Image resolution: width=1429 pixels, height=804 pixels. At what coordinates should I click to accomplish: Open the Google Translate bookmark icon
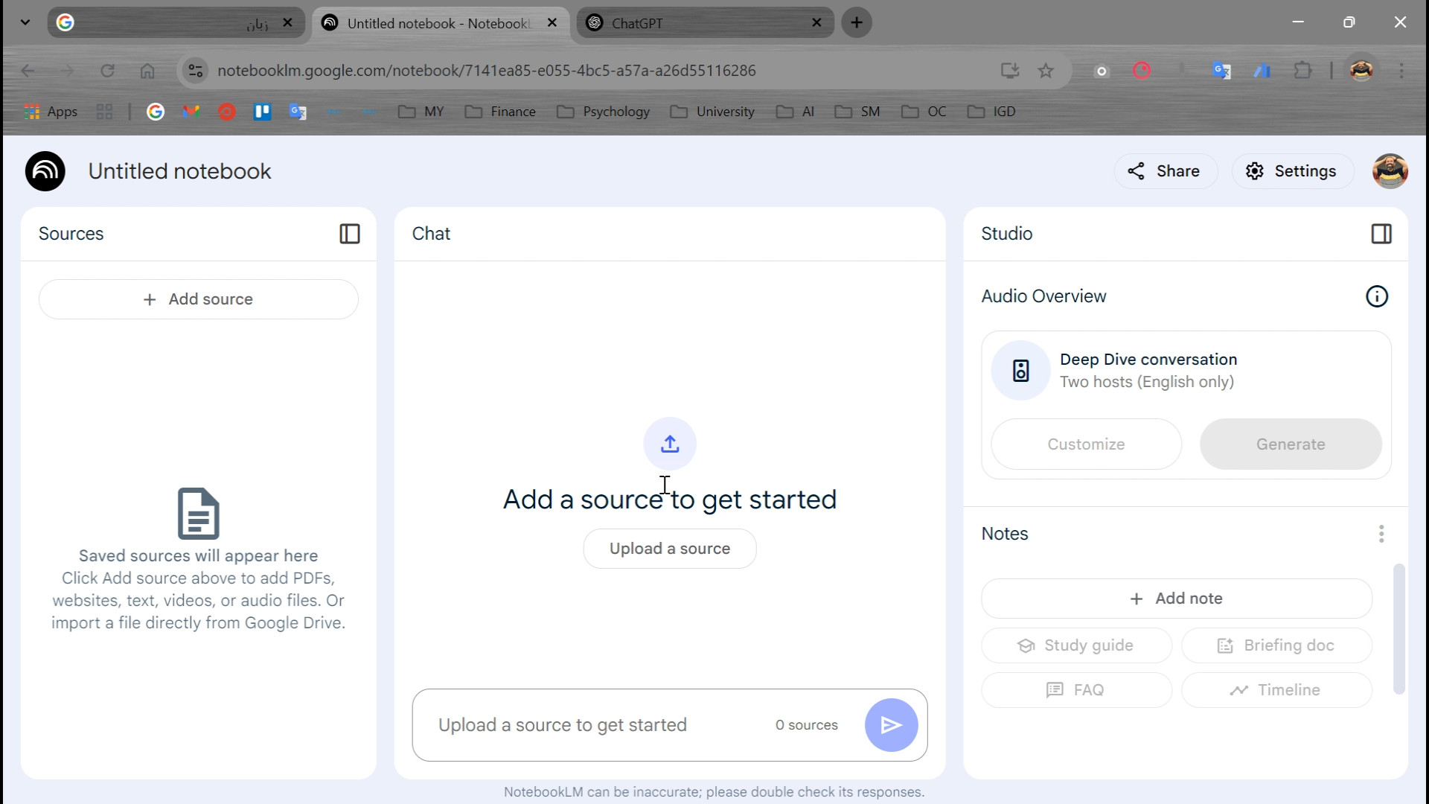[298, 112]
